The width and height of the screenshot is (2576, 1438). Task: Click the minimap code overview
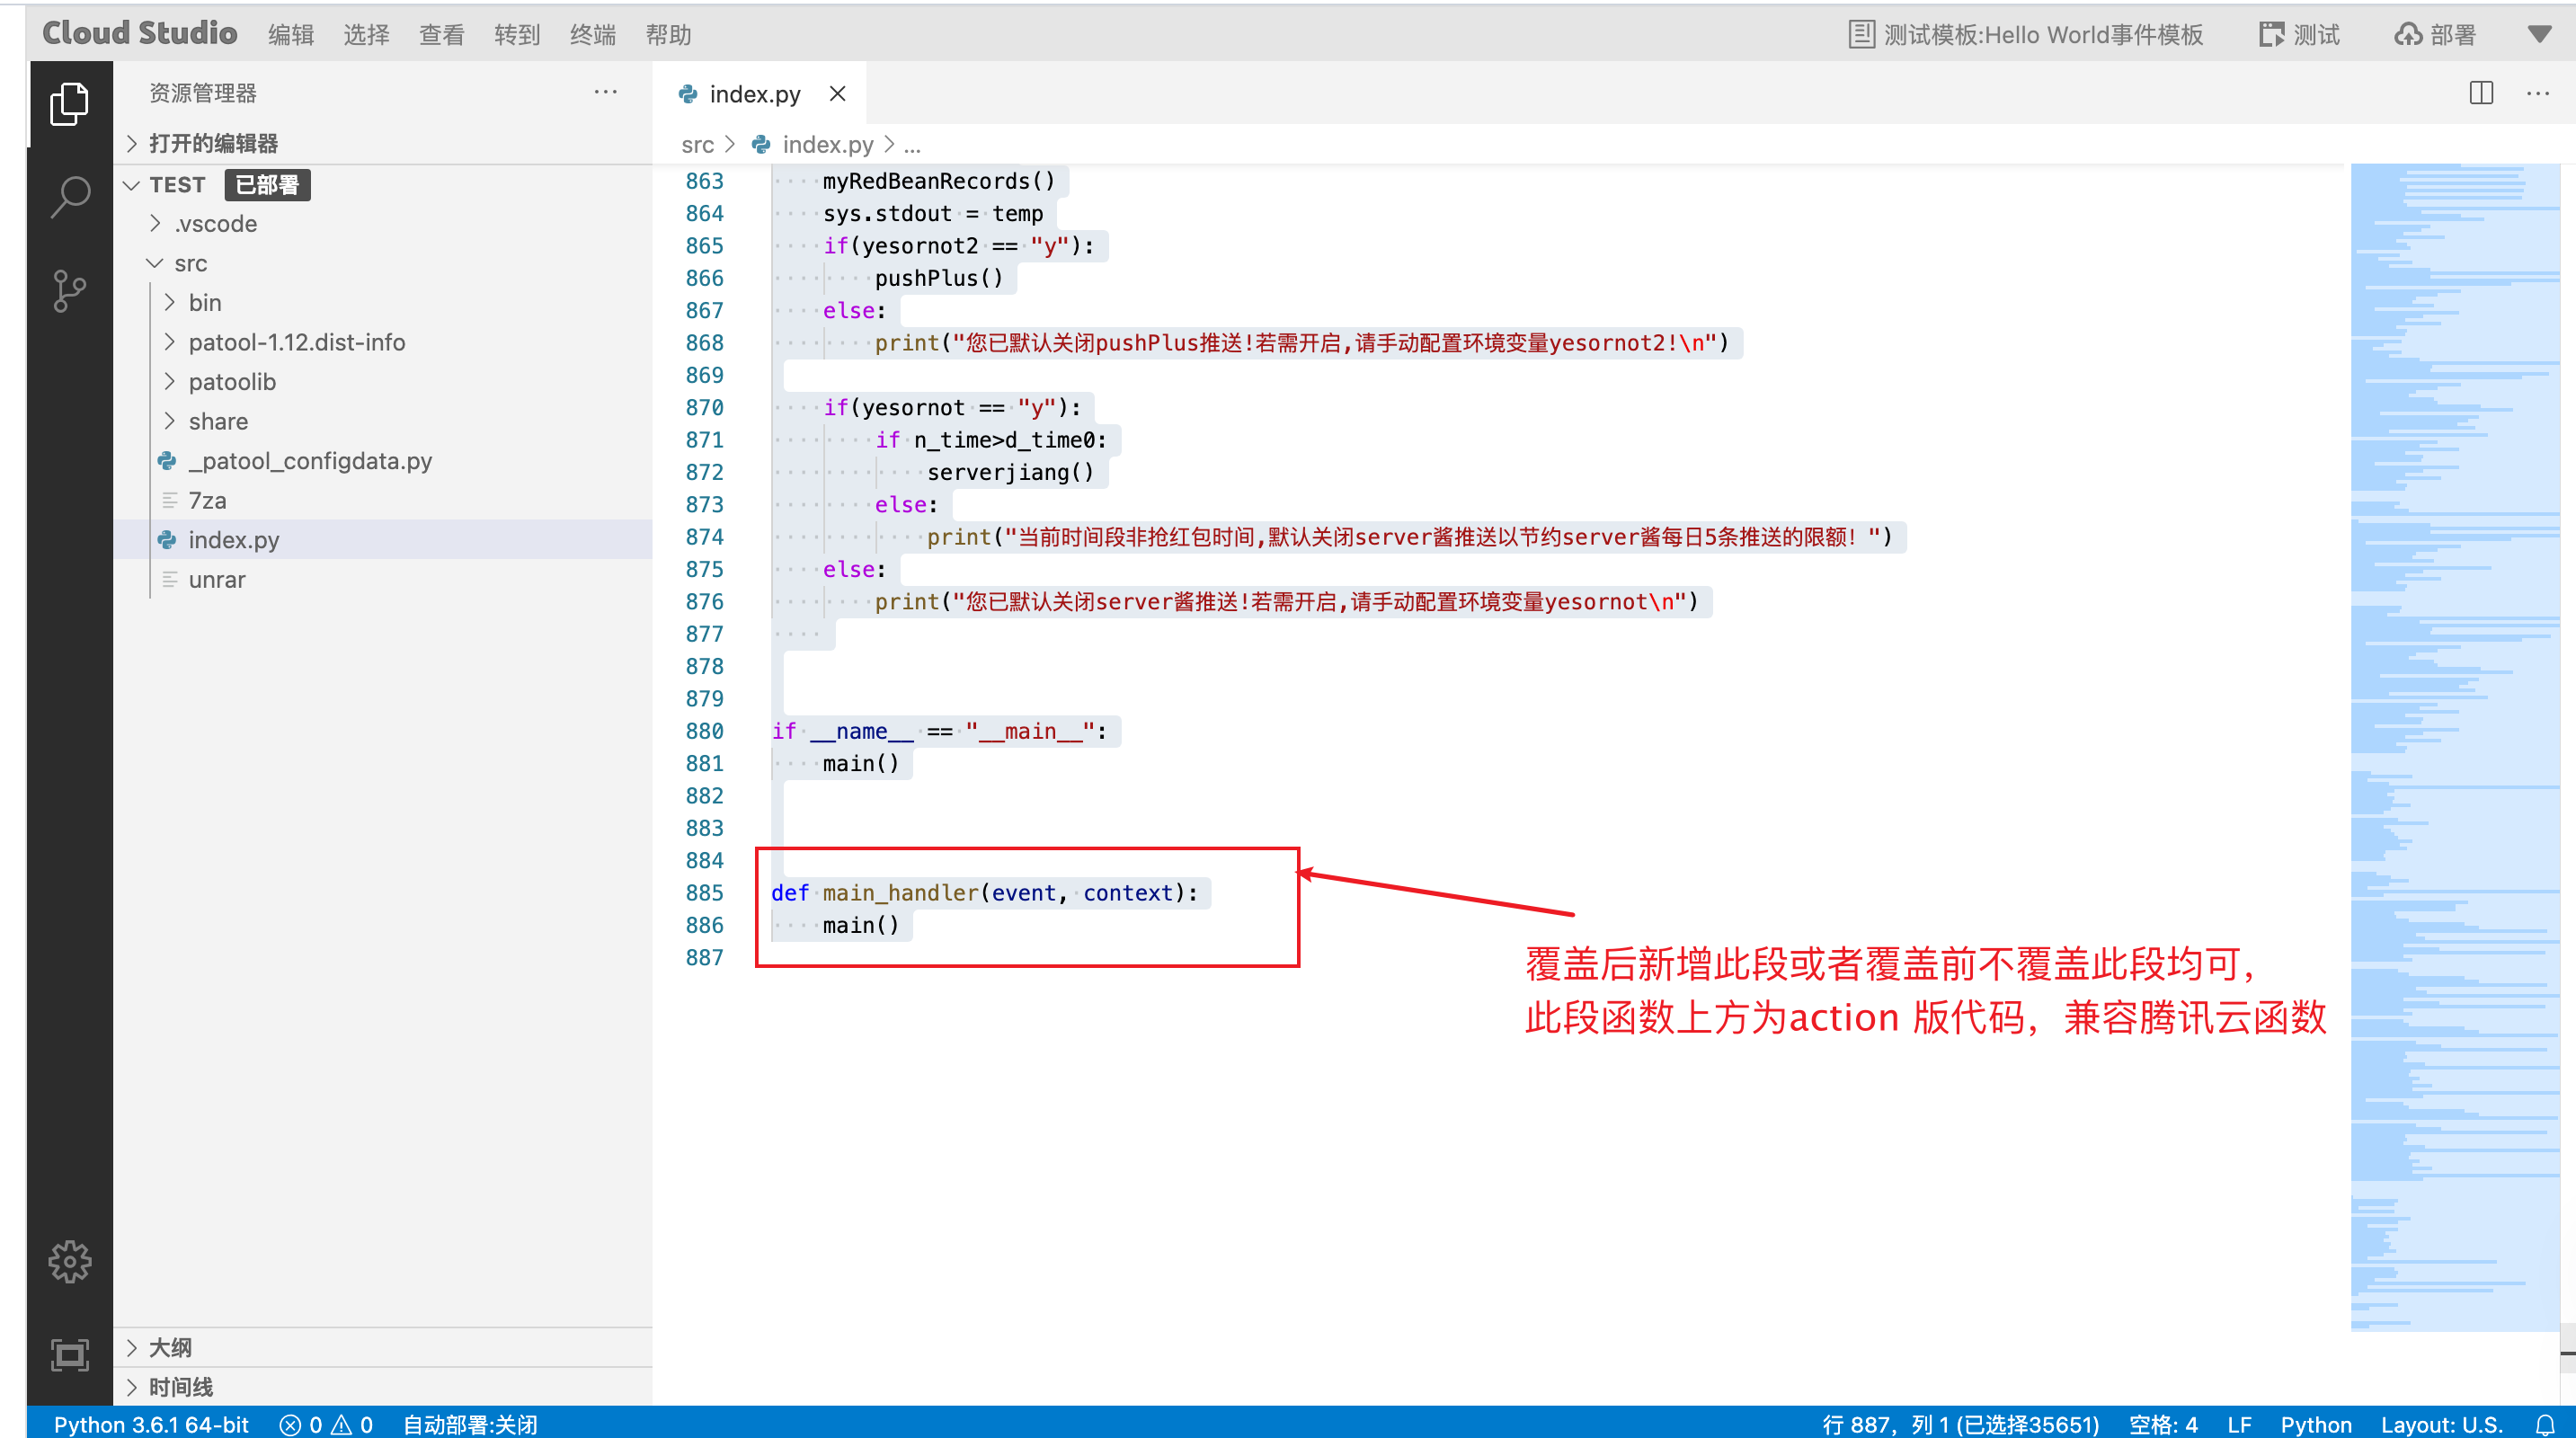2454,746
